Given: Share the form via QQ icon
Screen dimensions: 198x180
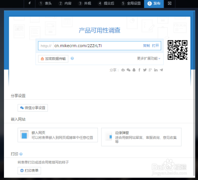Looking at the screenshot, I should tap(134, 70).
